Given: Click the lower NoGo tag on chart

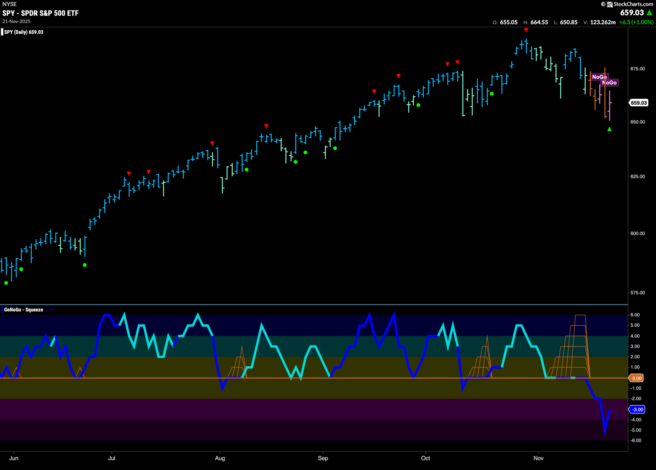Looking at the screenshot, I should (609, 83).
